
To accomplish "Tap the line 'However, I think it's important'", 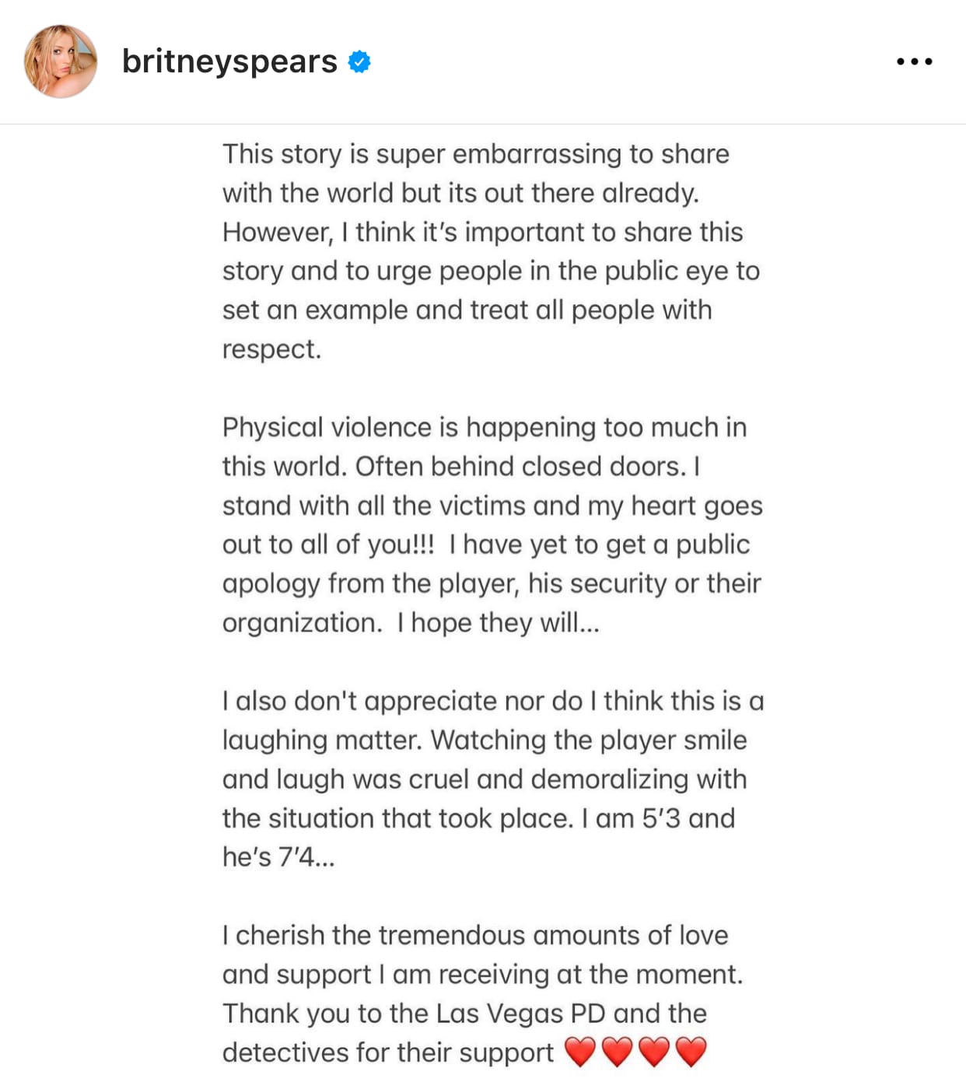I will pos(482,232).
